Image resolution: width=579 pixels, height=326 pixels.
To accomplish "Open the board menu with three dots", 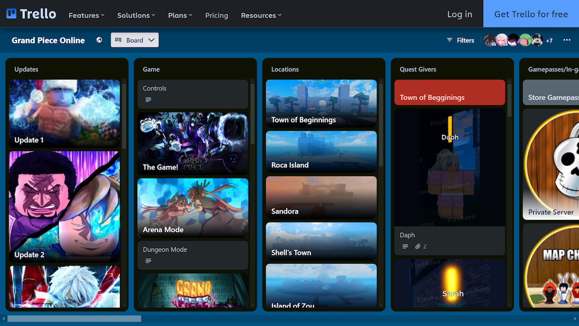I will [x=567, y=40].
